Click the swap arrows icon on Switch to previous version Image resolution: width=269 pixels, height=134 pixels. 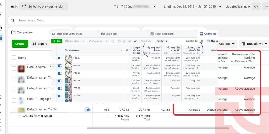click(x=24, y=6)
